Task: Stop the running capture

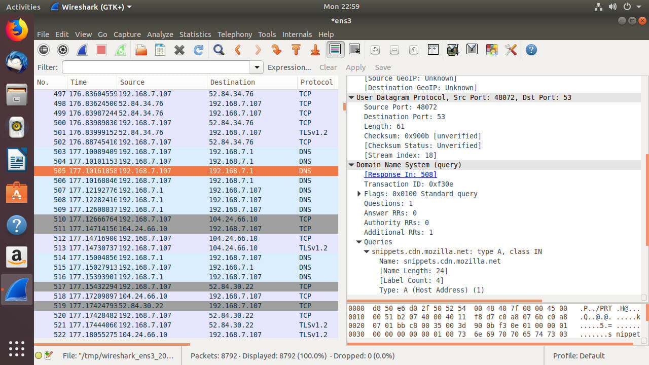Action: (101, 50)
